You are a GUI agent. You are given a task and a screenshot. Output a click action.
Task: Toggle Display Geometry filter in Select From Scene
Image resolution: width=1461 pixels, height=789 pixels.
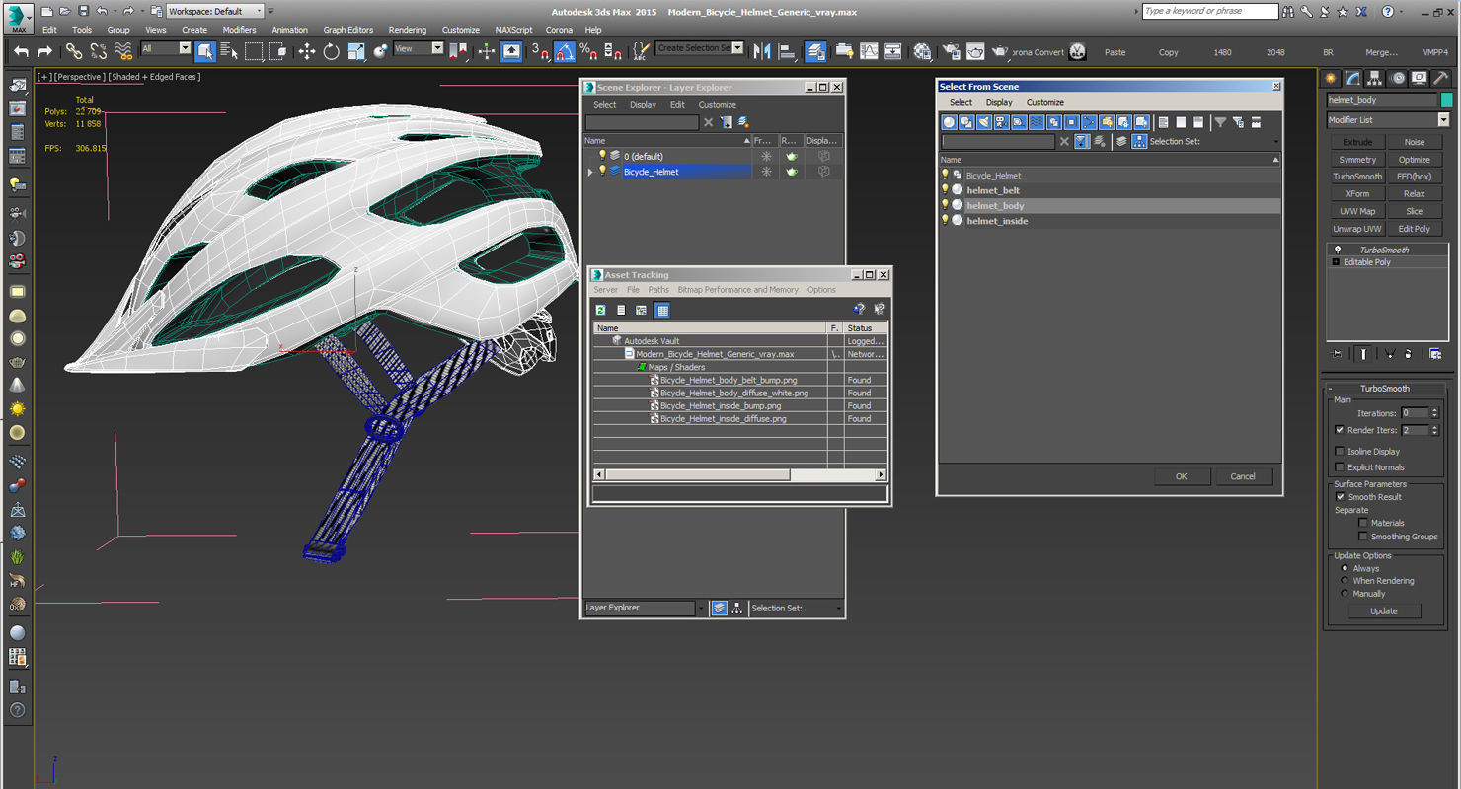point(950,122)
